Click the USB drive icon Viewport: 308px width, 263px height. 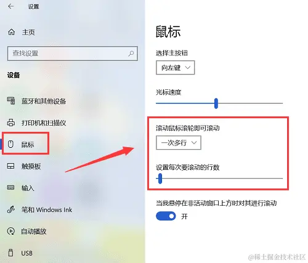[10, 253]
